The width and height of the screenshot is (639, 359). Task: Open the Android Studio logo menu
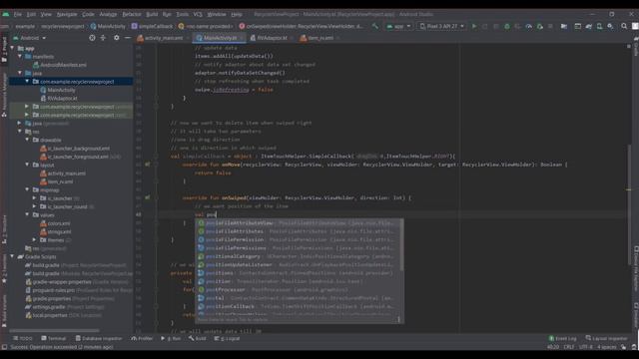click(x=5, y=14)
